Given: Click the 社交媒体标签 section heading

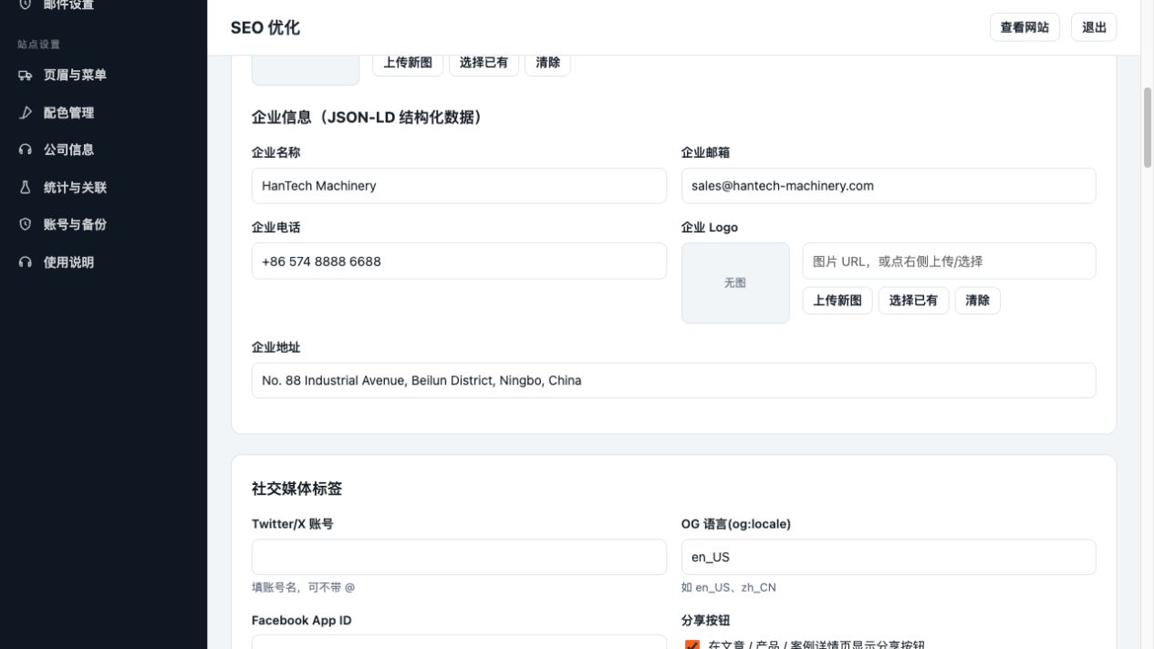Looking at the screenshot, I should point(297,489).
